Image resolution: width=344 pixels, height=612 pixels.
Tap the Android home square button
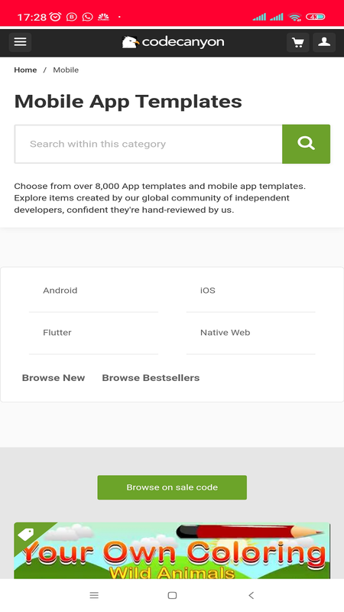click(x=172, y=595)
